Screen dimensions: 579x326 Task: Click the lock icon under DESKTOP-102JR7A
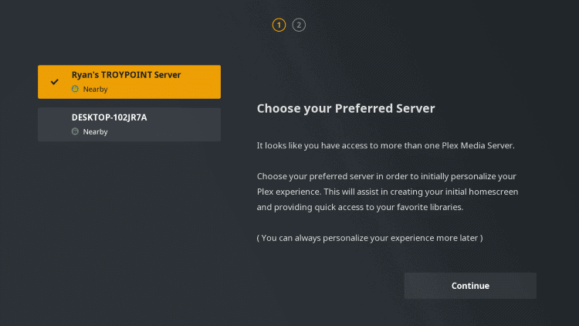75,131
